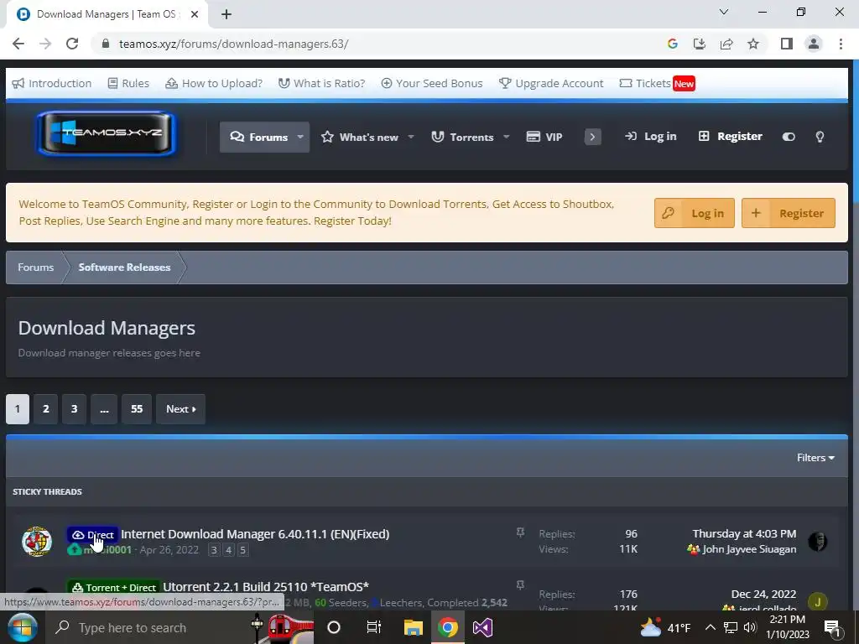Click the Next page button
The height and width of the screenshot is (644, 859).
181,409
